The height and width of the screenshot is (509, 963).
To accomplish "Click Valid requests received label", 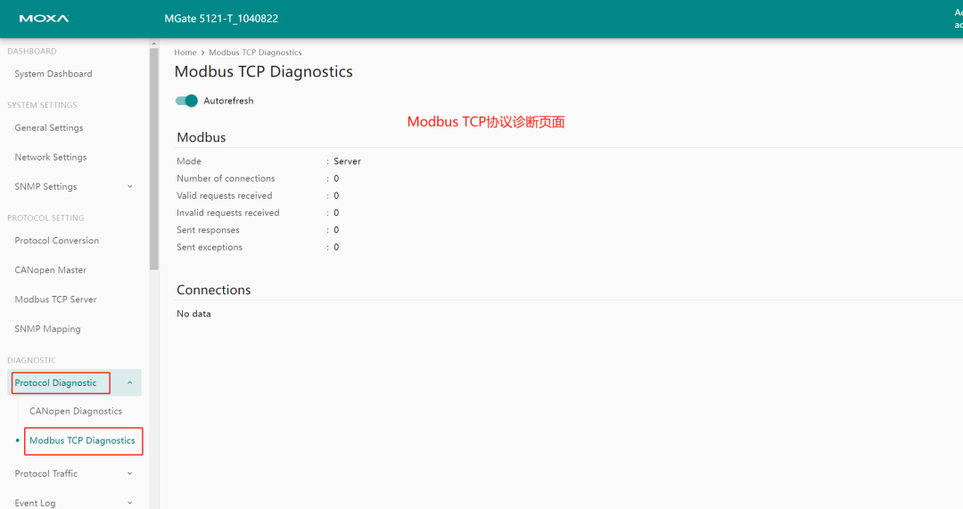I will pyautogui.click(x=225, y=196).
